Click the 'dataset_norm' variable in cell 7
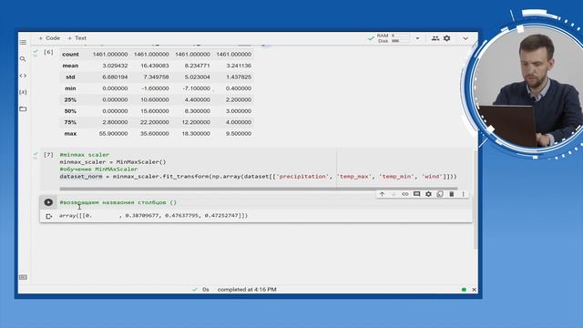The height and width of the screenshot is (328, 583). pyautogui.click(x=81, y=176)
